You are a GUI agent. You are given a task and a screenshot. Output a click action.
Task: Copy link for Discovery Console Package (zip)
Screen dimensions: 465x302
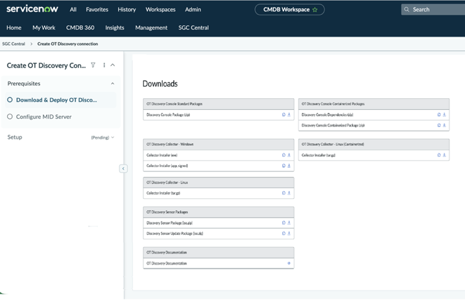[x=284, y=115]
